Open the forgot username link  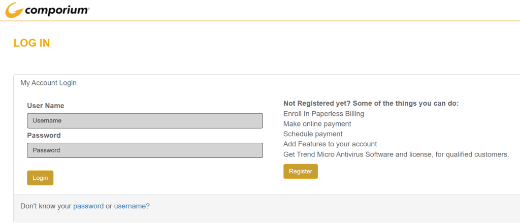pyautogui.click(x=130, y=206)
